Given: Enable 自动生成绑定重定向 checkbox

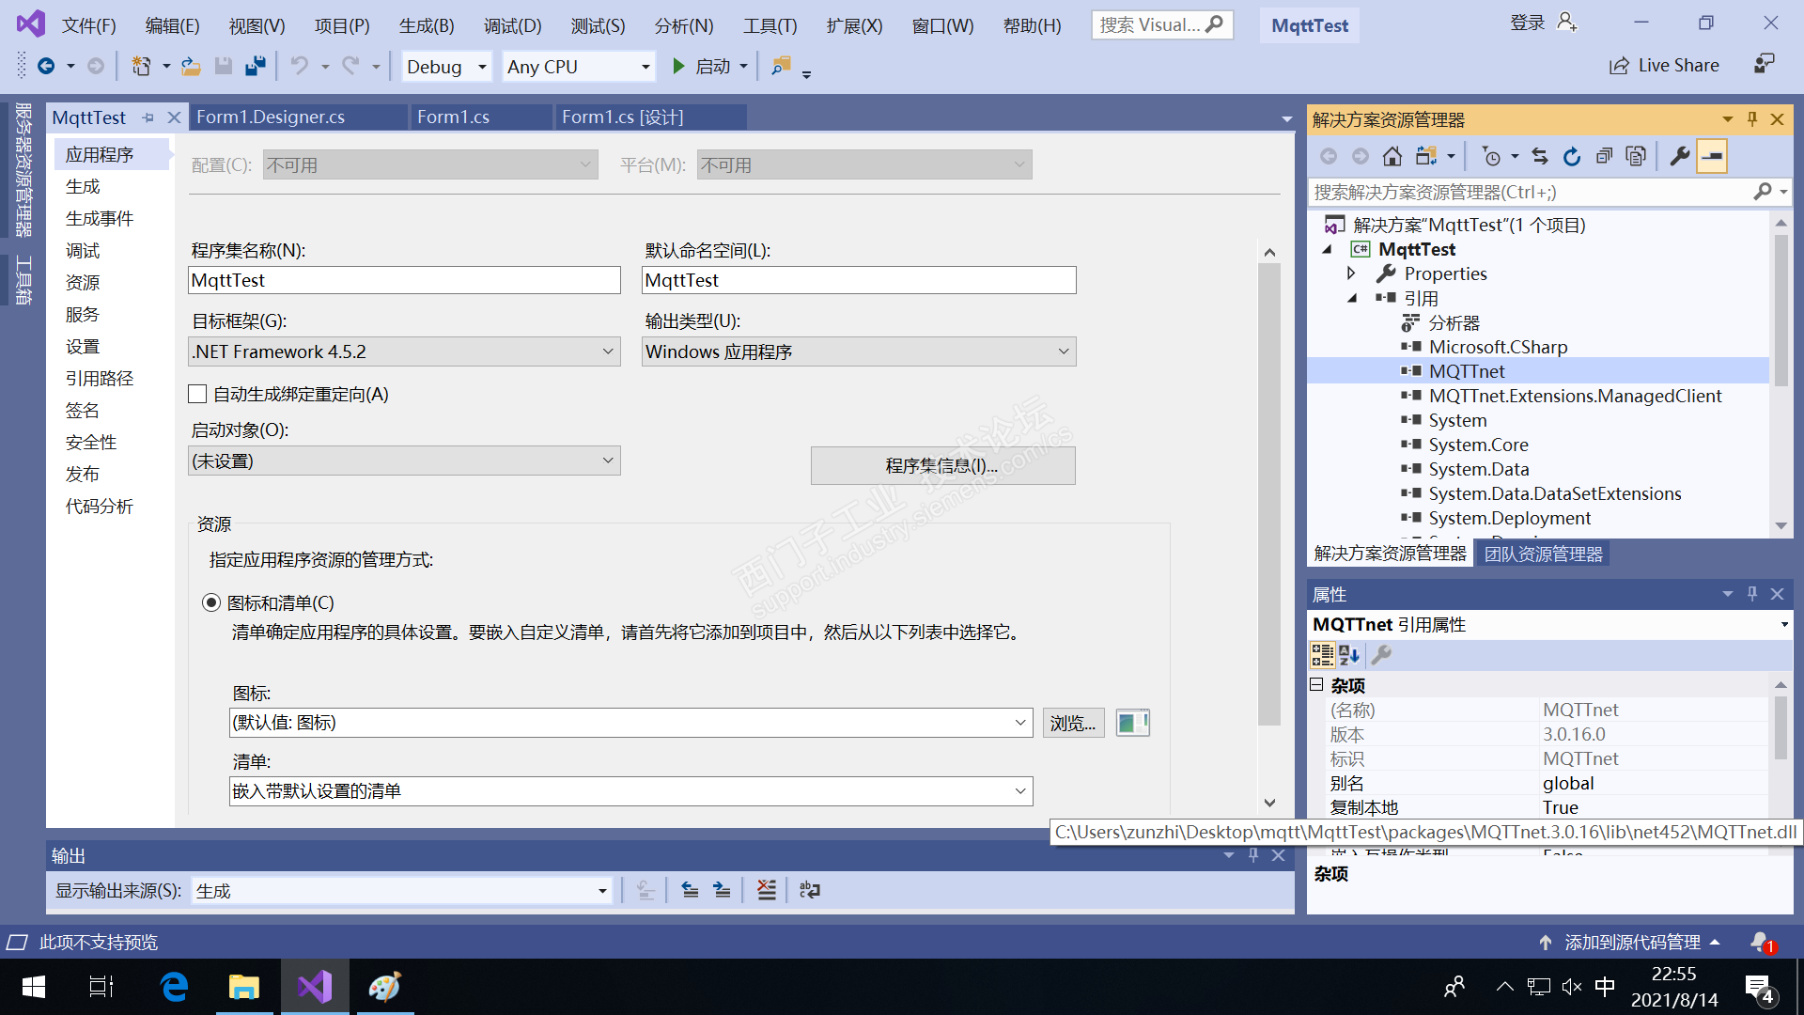Looking at the screenshot, I should tap(197, 394).
